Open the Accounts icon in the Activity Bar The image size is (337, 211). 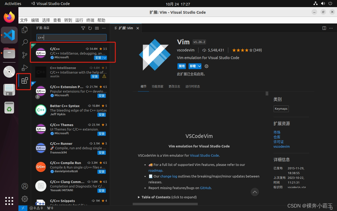(24, 186)
